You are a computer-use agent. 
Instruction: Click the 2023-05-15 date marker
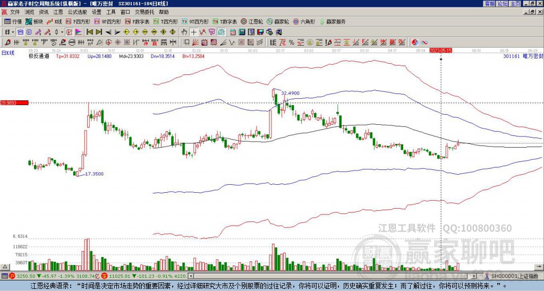tap(440, 50)
